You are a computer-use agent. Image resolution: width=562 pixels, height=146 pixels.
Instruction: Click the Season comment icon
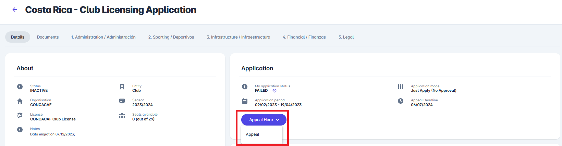[122, 101]
